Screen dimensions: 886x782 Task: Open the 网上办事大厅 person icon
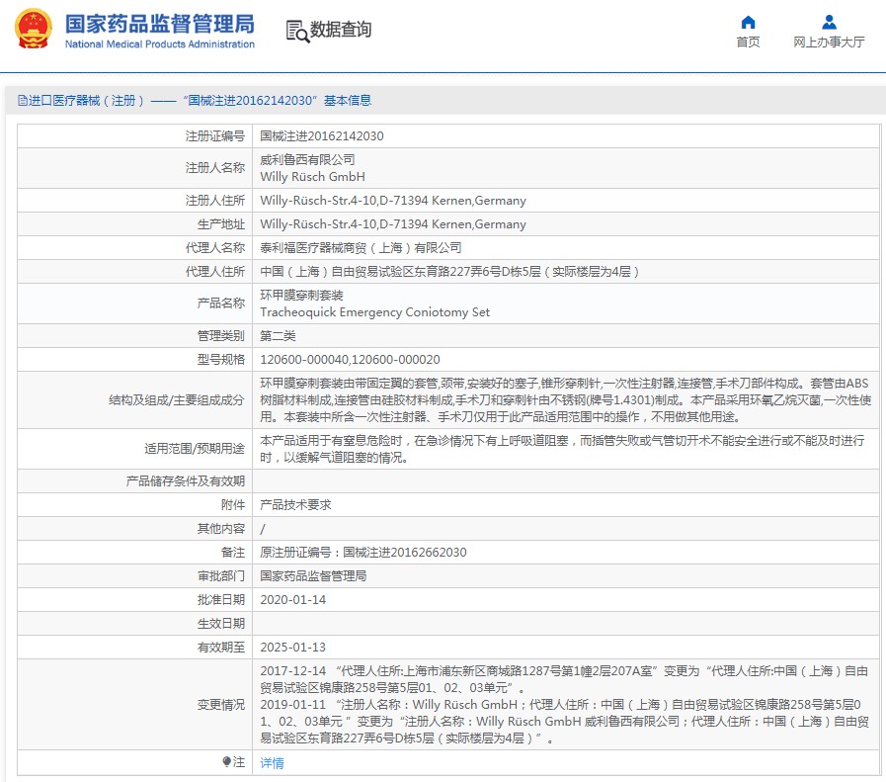829,22
